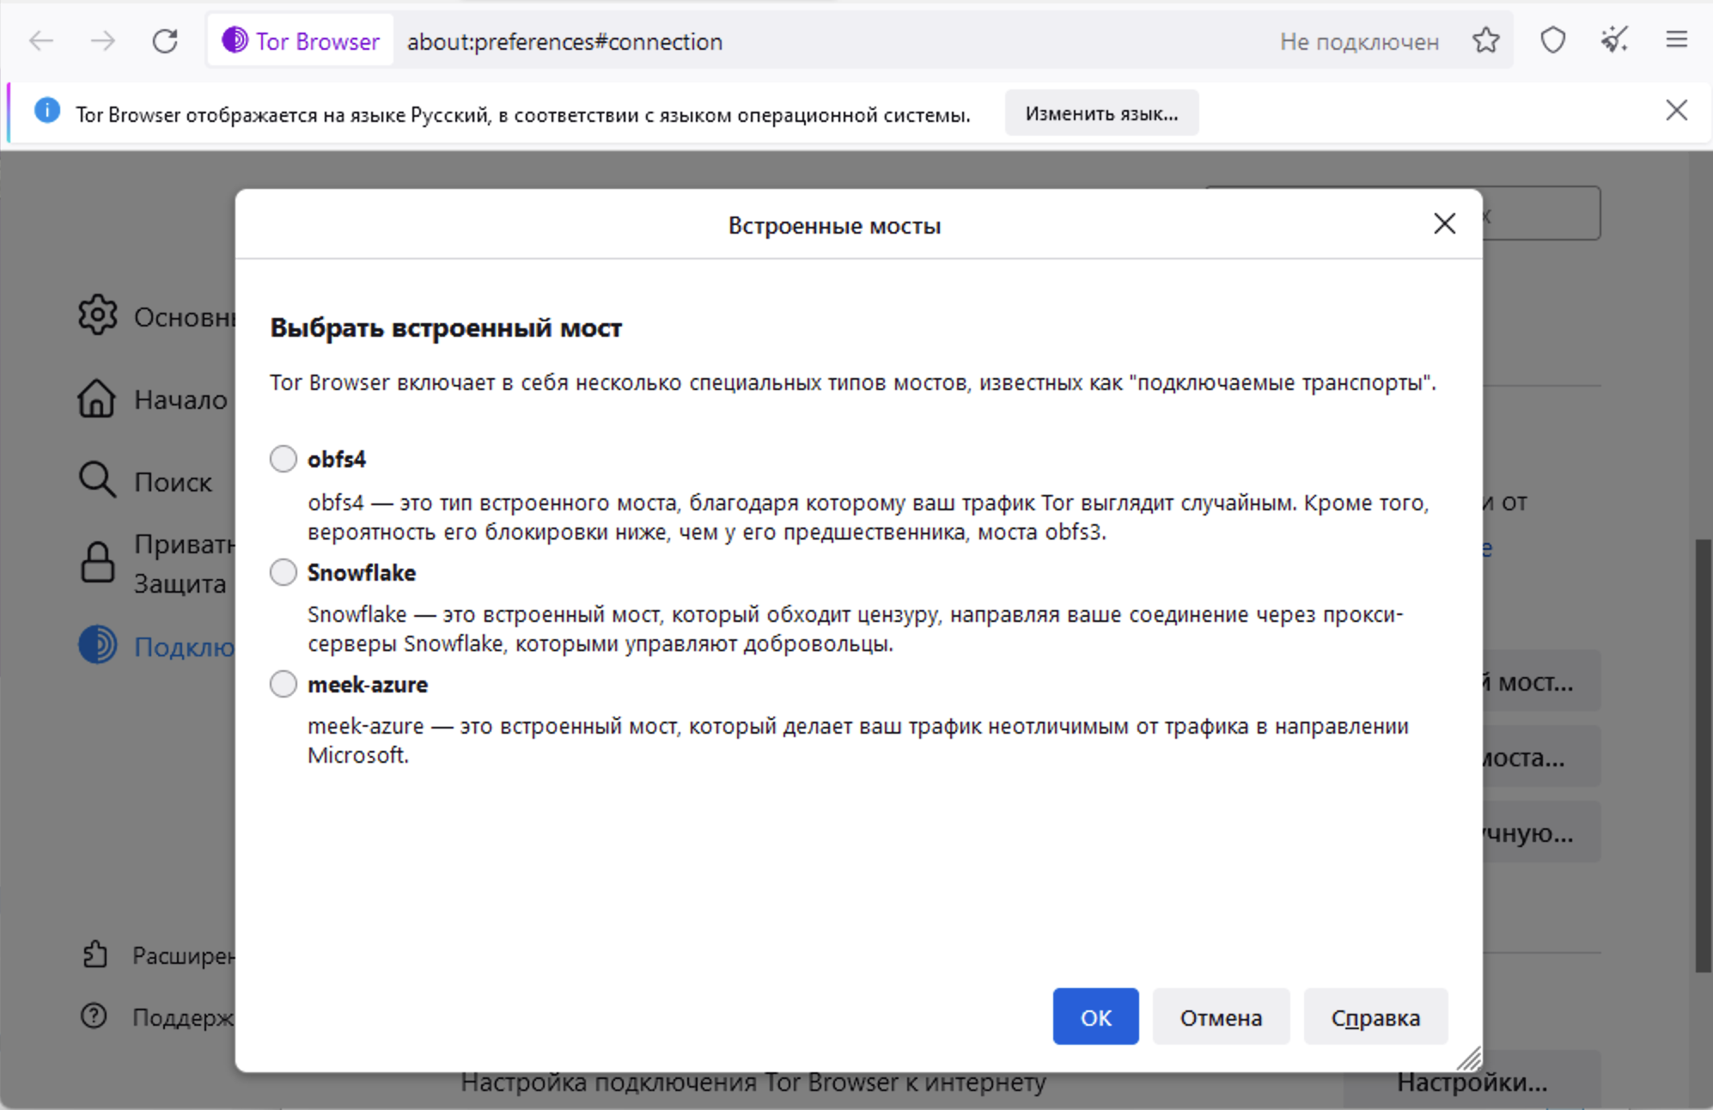Click the bookmark star icon

pyautogui.click(x=1485, y=41)
